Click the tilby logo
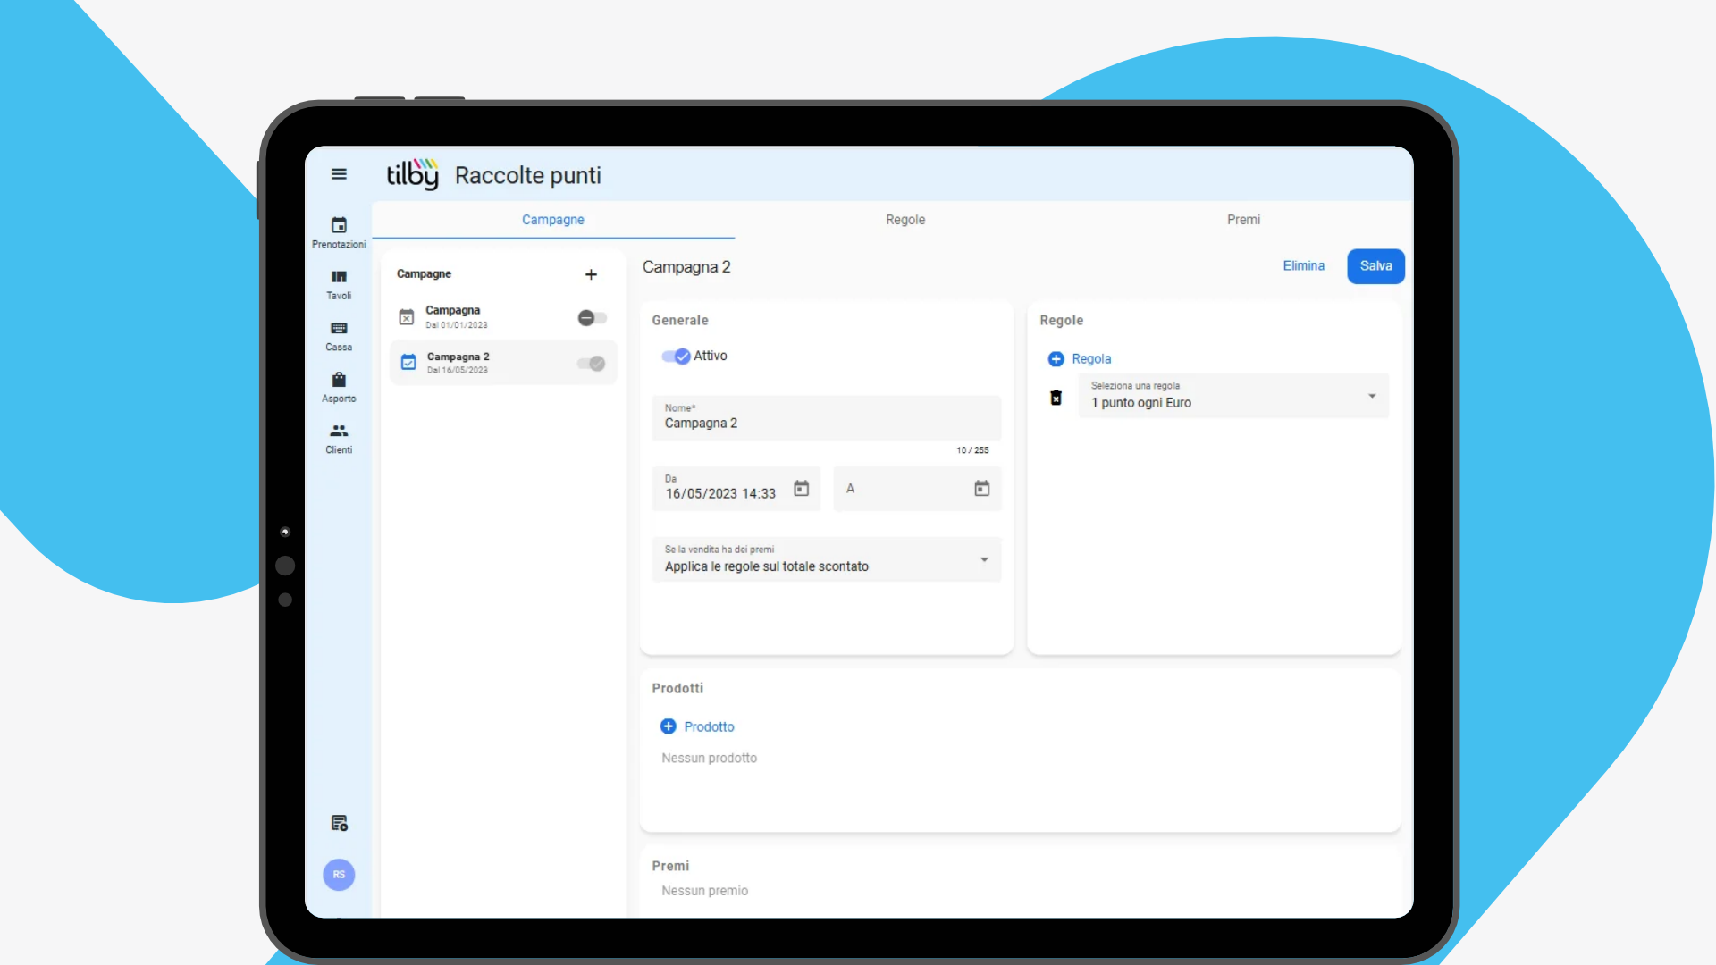Screen dimensions: 1716x965 (x=412, y=174)
